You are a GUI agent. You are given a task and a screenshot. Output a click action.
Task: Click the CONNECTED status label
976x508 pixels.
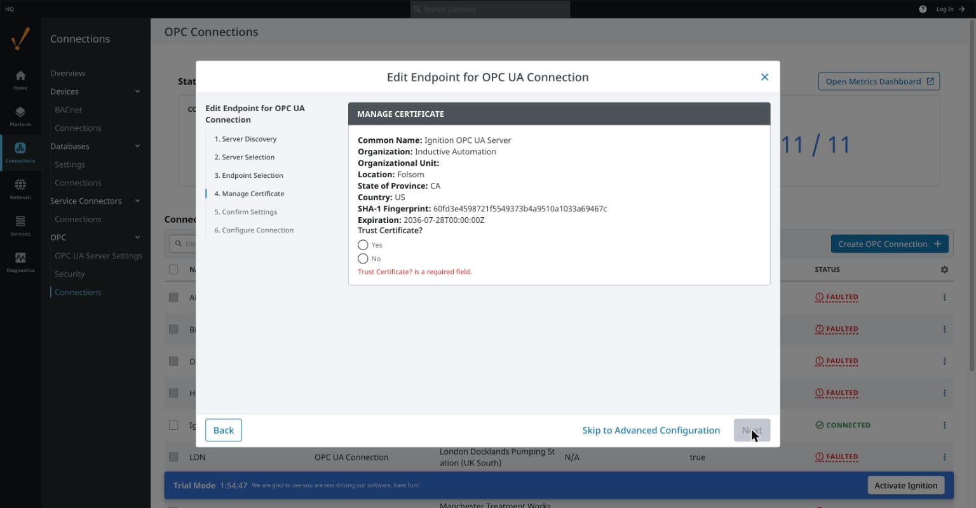(x=843, y=425)
